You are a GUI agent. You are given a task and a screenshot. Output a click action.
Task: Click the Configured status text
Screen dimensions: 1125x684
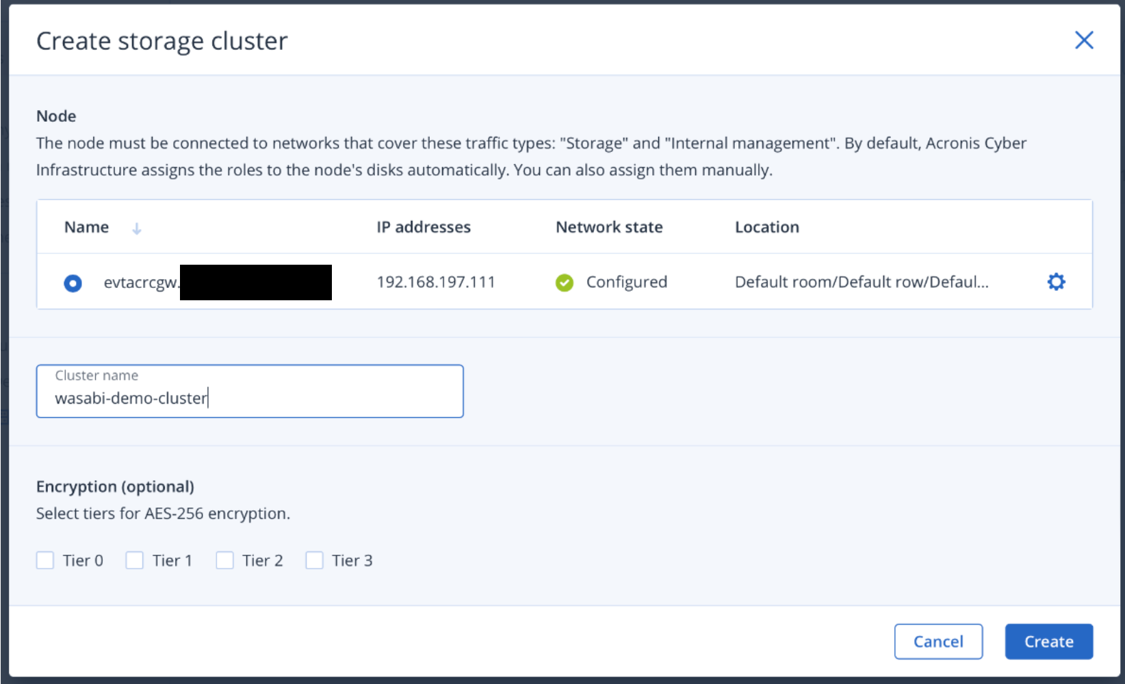[x=626, y=282]
